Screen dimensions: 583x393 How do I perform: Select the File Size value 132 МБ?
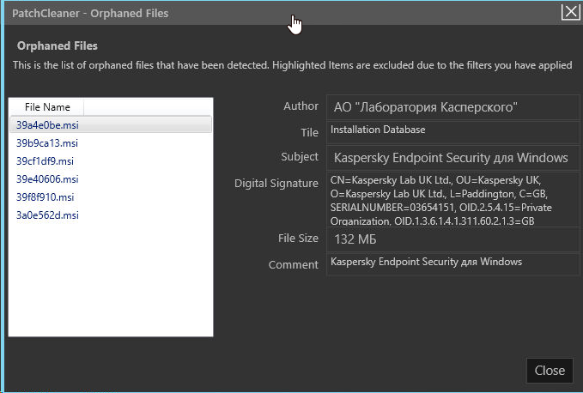coord(452,239)
